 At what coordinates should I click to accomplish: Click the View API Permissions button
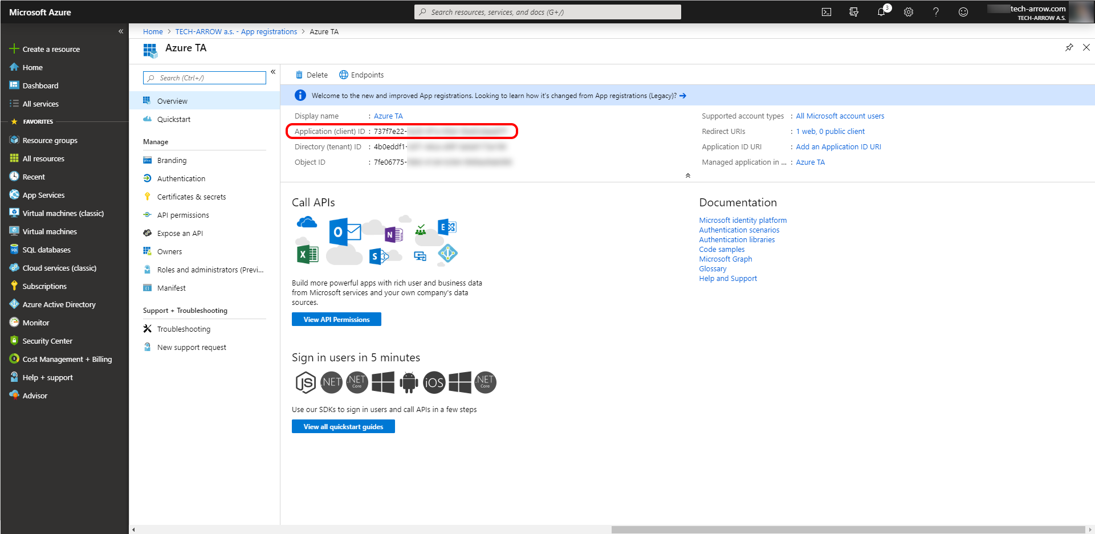tap(336, 319)
